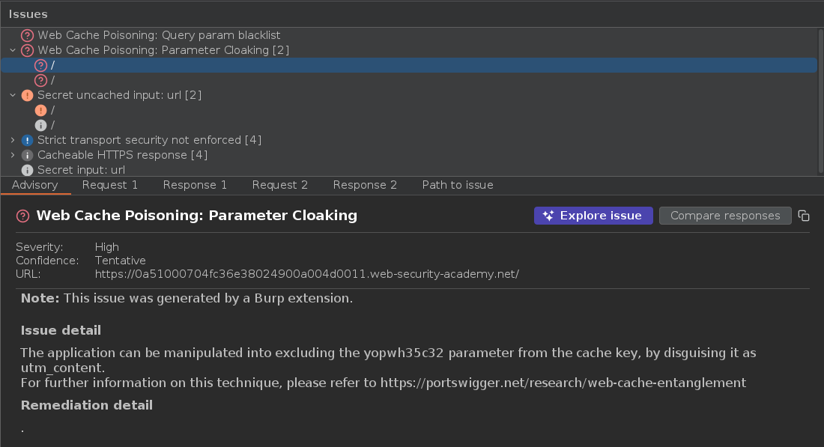This screenshot has height=447, width=824.
Task: Open the Path to issue tab
Action: (x=458, y=185)
